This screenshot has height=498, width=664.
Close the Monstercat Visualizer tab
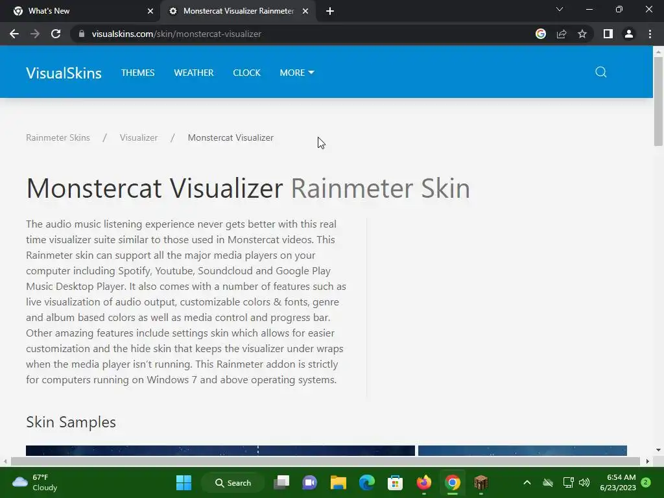point(305,11)
